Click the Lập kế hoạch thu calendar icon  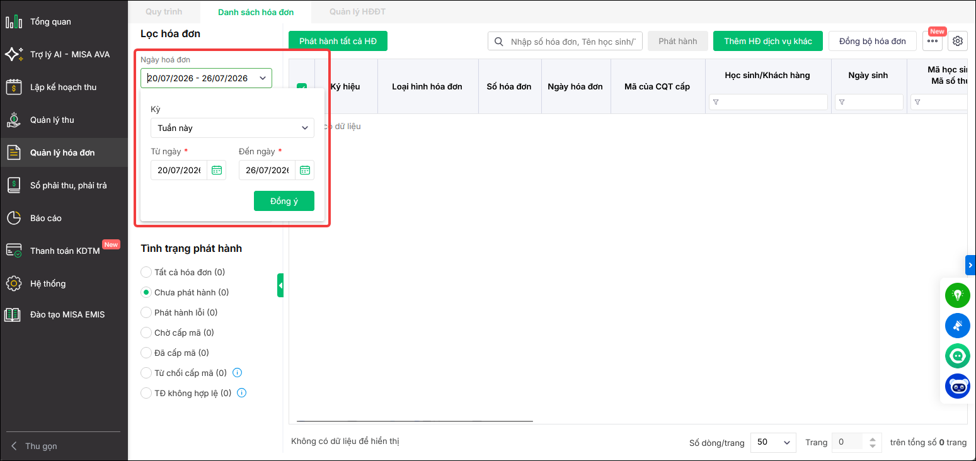13,88
